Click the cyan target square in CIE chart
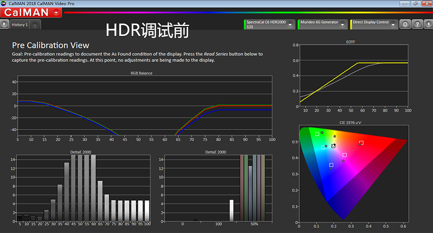 coord(323,147)
